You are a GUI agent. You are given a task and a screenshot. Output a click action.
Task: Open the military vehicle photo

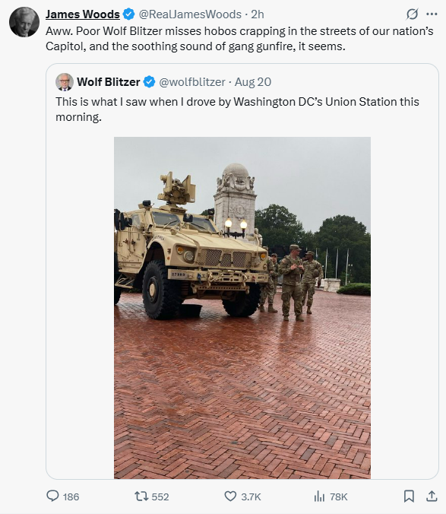point(242,308)
